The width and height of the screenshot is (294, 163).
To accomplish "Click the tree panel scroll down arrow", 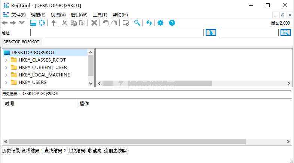I will pyautogui.click(x=91, y=84).
